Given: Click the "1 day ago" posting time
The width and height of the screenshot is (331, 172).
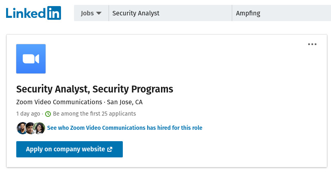Looking at the screenshot, I should [28, 114].
